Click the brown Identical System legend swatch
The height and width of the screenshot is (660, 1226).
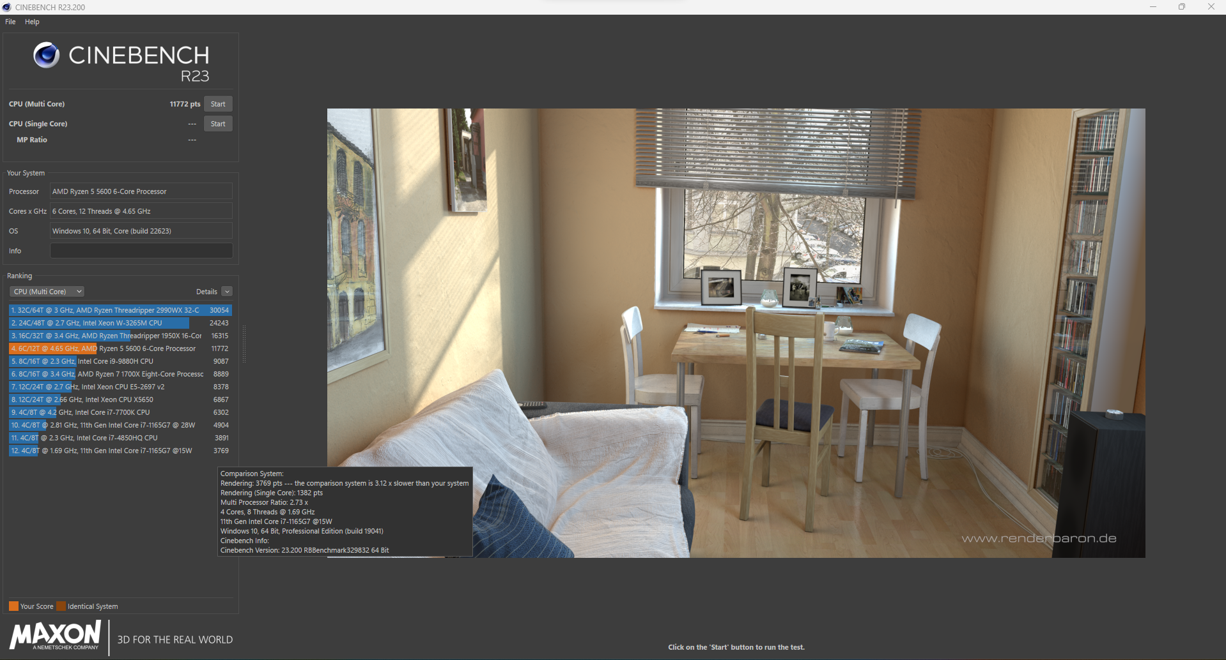point(61,606)
